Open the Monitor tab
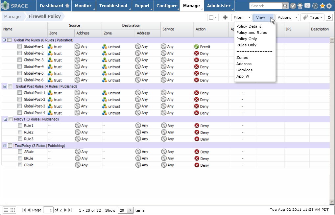This screenshot has height=215, width=335. [x=84, y=6]
